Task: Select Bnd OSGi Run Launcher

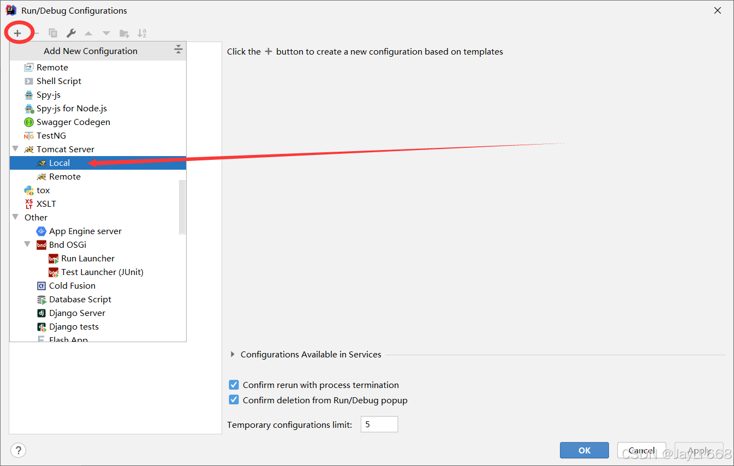Action: pos(98,258)
